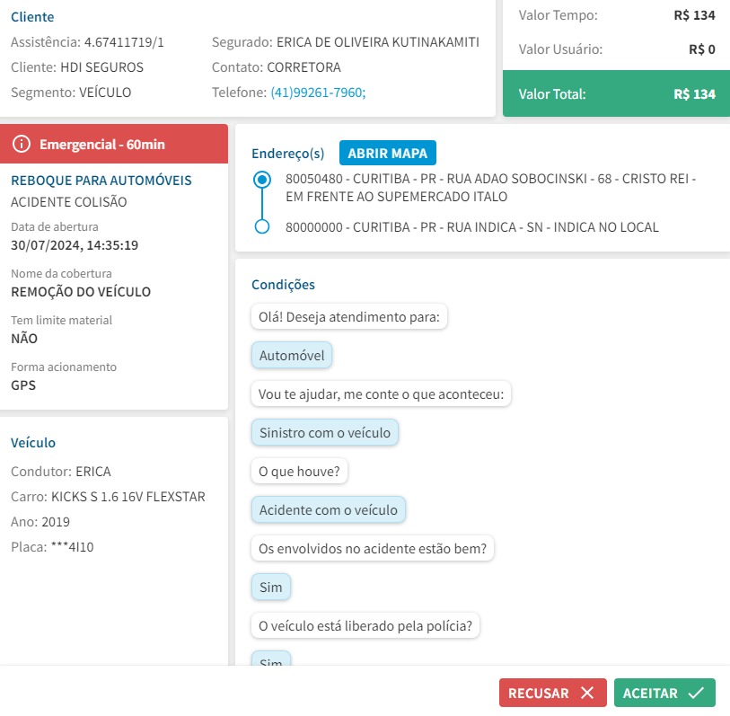730x716 pixels.
Task: Open the map with ABRIR MAPA
Action: (388, 153)
